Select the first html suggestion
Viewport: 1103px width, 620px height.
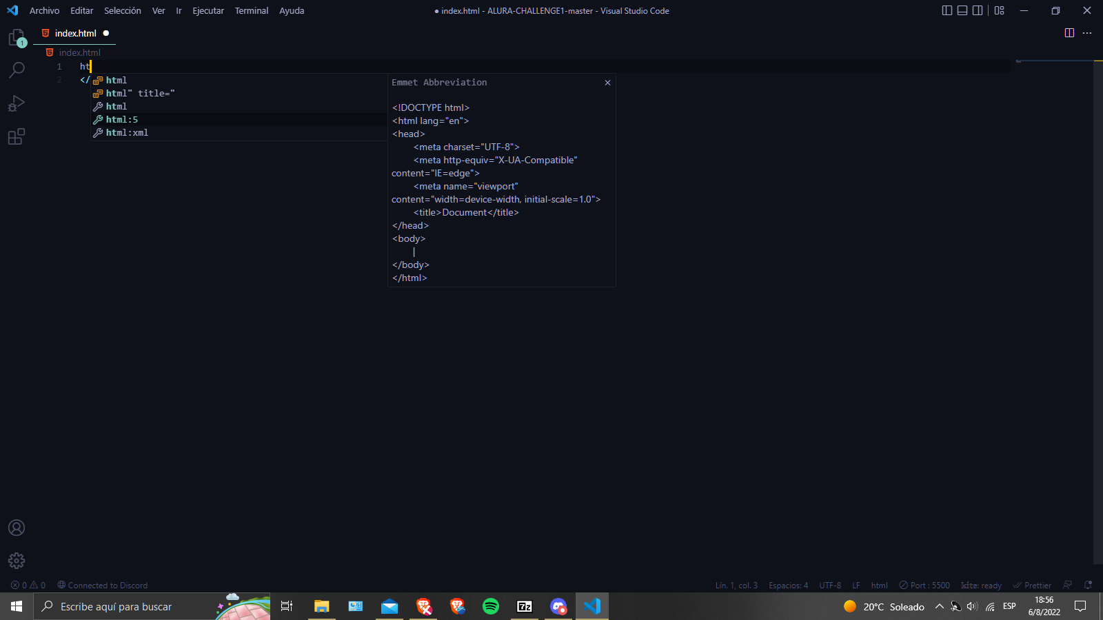[239, 81]
